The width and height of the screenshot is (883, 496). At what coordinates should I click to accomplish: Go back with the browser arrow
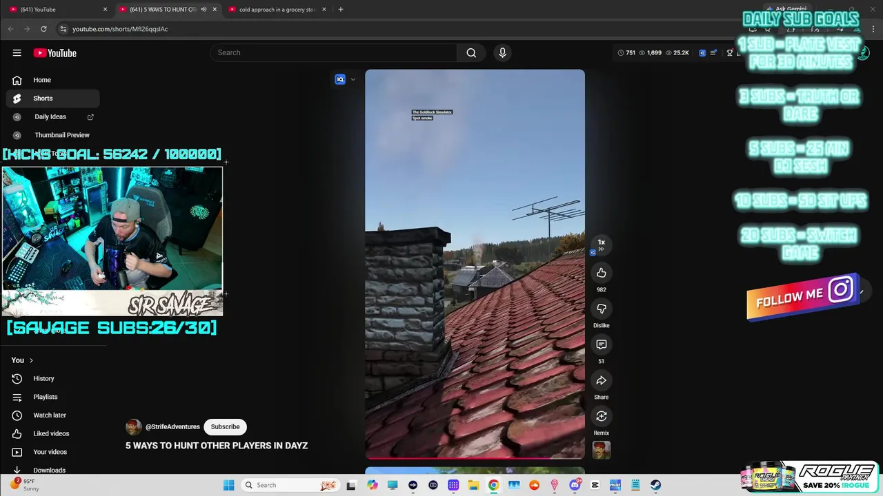pos(10,29)
